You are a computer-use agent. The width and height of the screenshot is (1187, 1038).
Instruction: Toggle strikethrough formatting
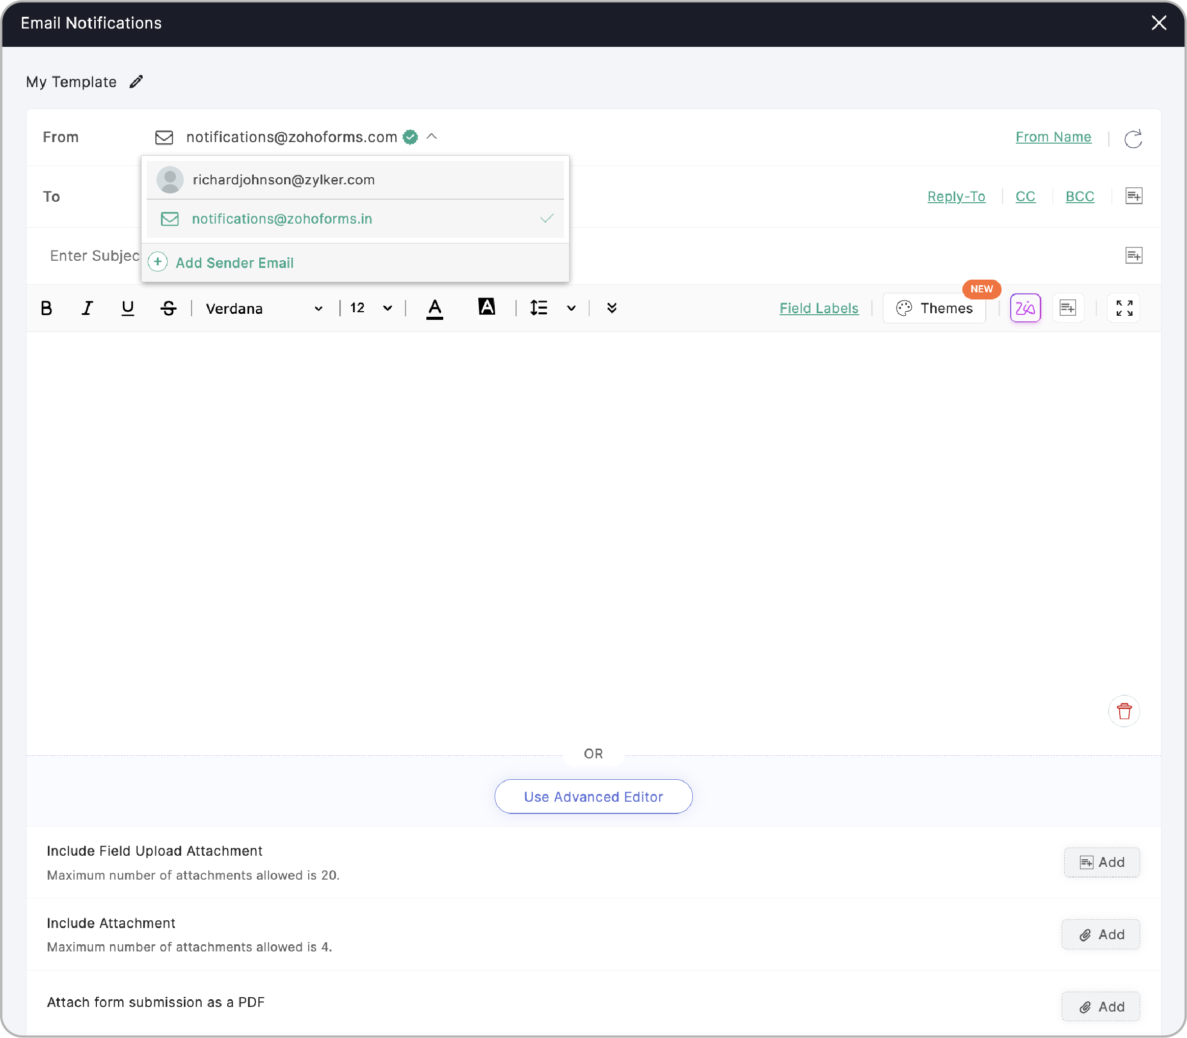click(169, 308)
